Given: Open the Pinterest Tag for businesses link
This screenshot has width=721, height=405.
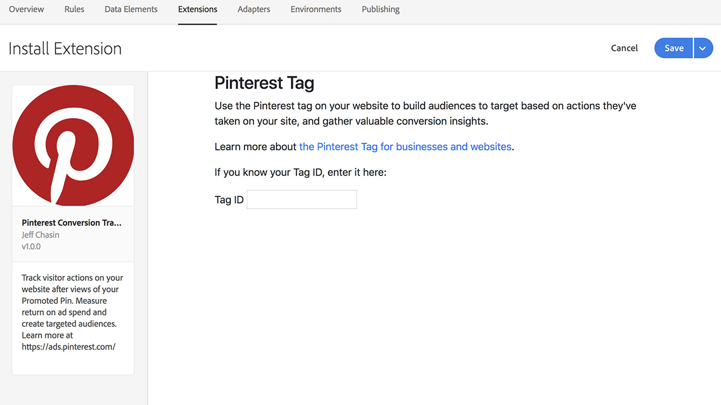Looking at the screenshot, I should (x=405, y=147).
